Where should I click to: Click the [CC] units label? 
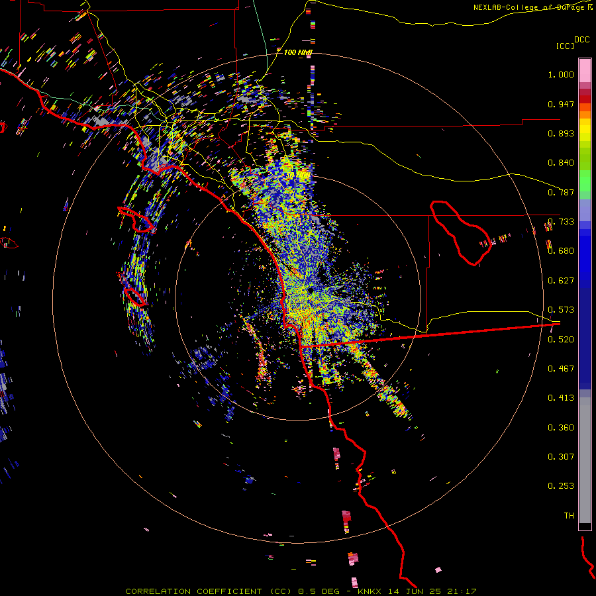click(565, 46)
